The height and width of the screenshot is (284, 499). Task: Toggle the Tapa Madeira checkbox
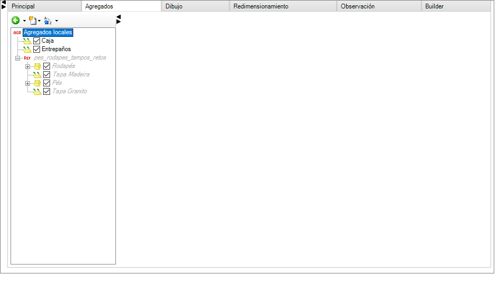pos(47,74)
